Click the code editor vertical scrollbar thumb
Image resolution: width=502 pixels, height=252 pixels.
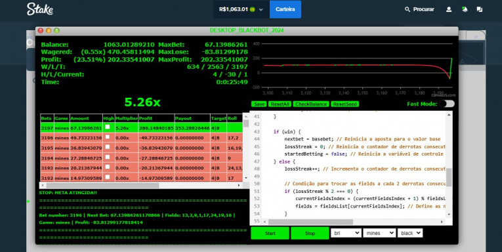pyautogui.click(x=449, y=177)
